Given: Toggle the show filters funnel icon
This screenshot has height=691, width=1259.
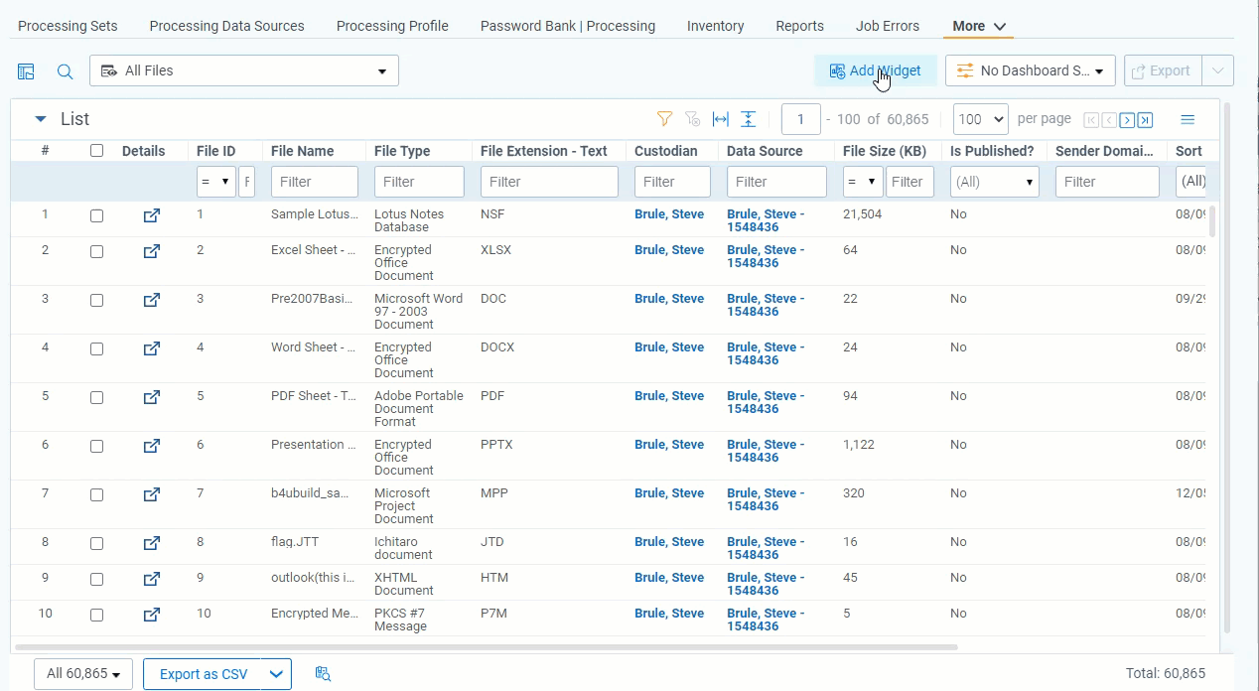Looking at the screenshot, I should [x=665, y=119].
